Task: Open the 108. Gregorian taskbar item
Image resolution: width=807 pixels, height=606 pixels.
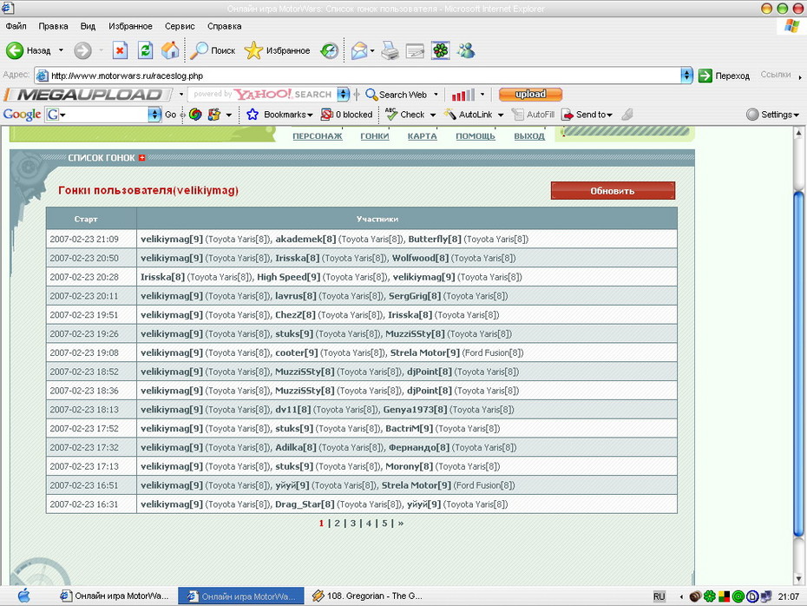Action: tap(367, 596)
